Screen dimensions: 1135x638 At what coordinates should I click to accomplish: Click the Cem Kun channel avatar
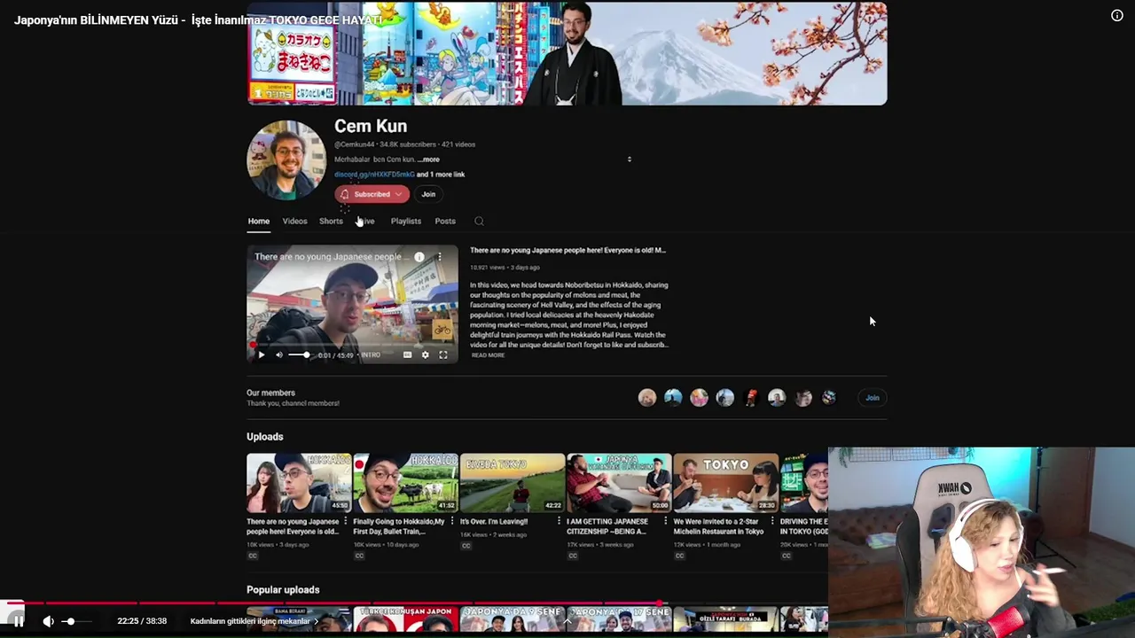coord(286,159)
